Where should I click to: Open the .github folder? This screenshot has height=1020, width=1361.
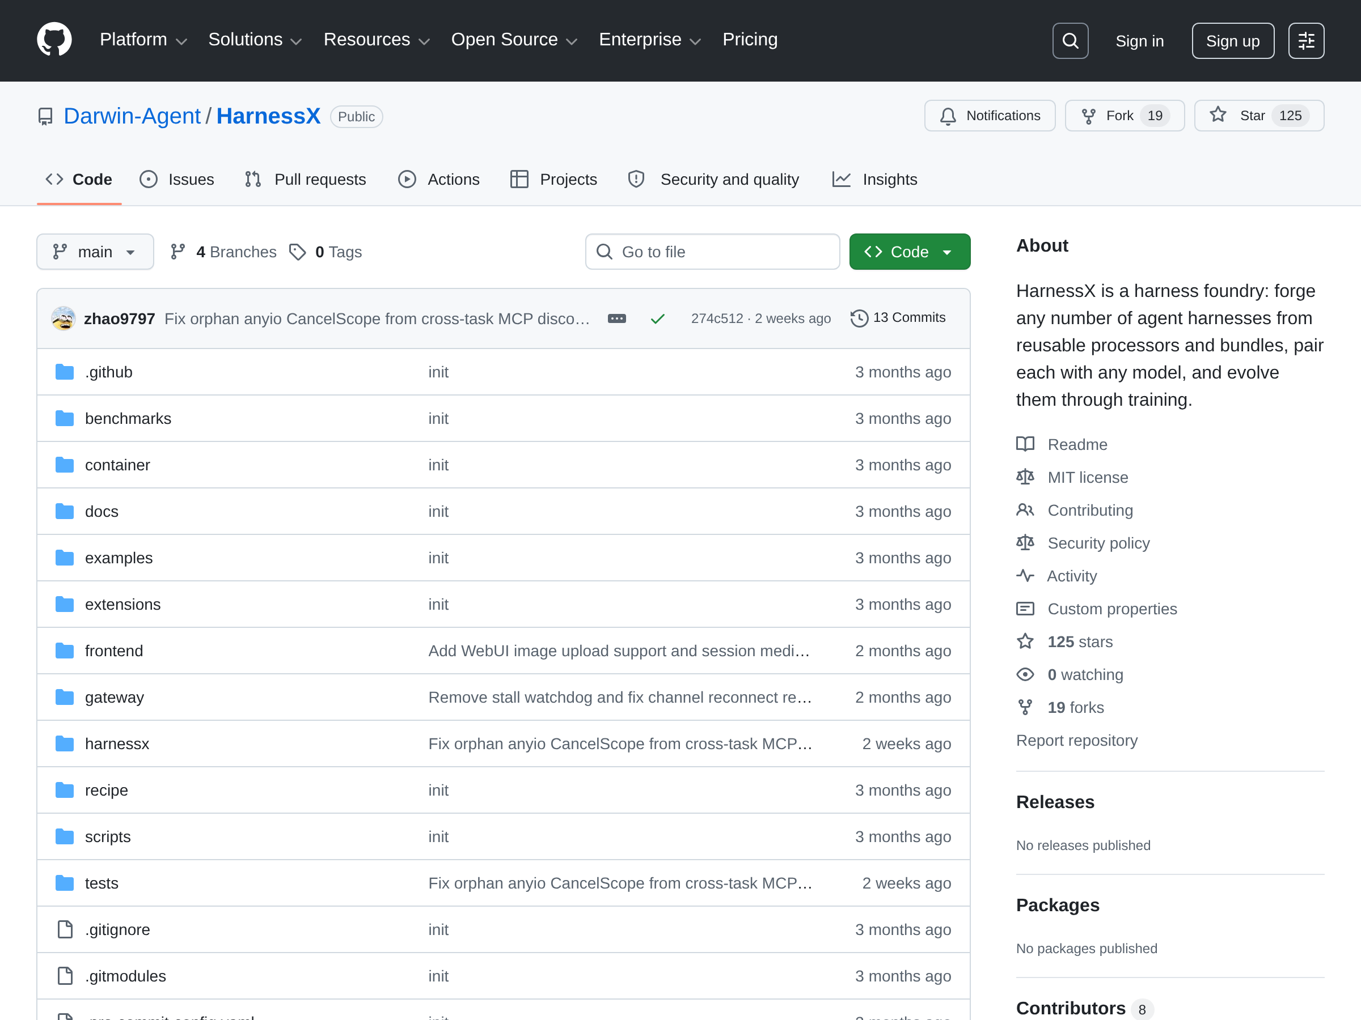[108, 372]
